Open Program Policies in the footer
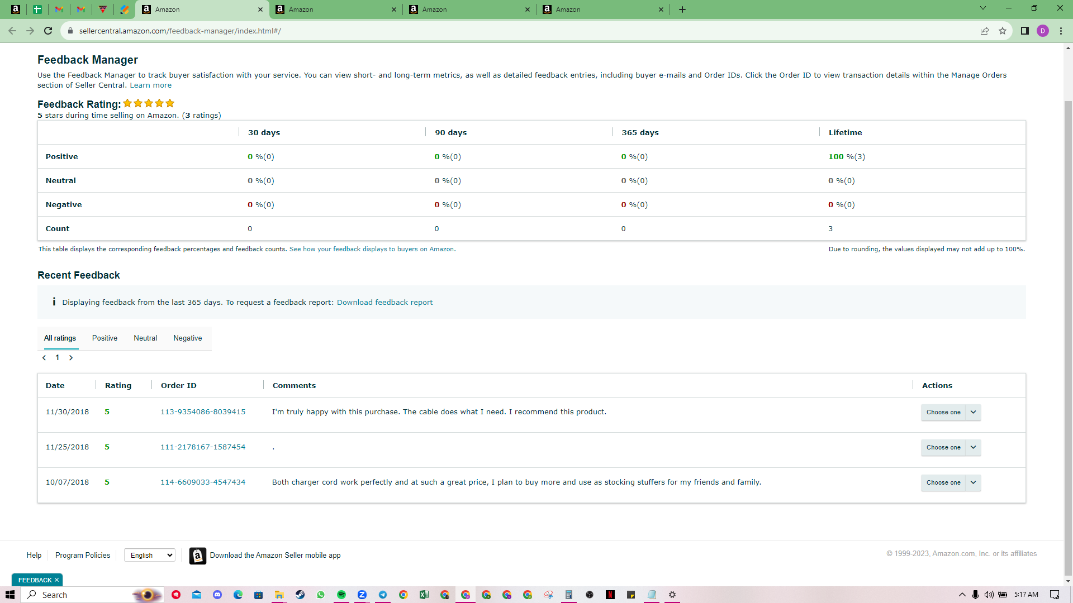The height and width of the screenshot is (603, 1073). coord(83,556)
